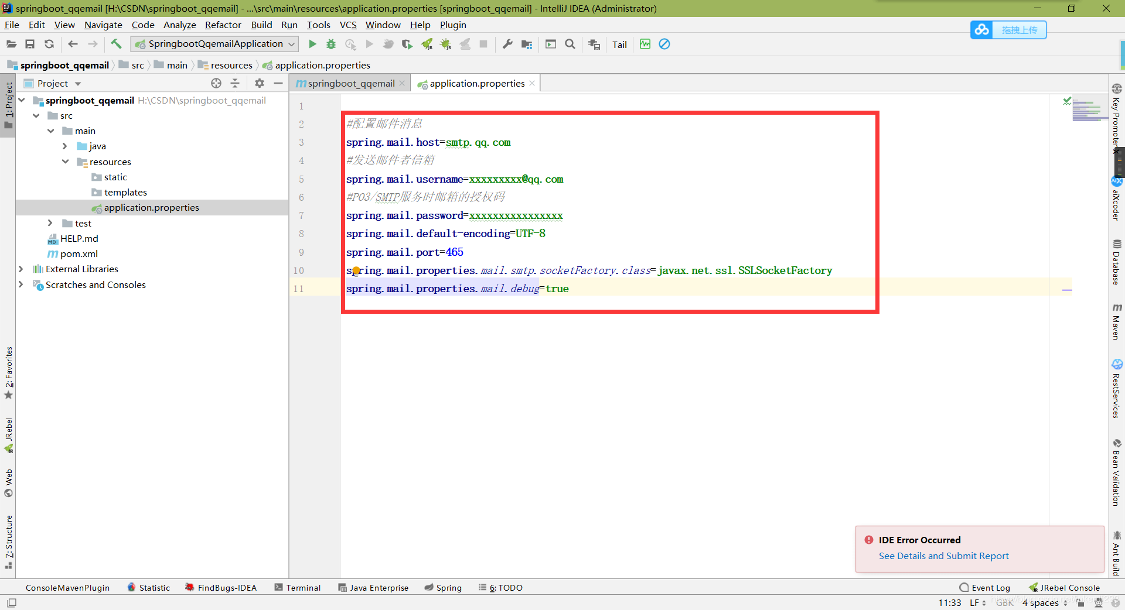Open the Navigate menu

point(103,25)
